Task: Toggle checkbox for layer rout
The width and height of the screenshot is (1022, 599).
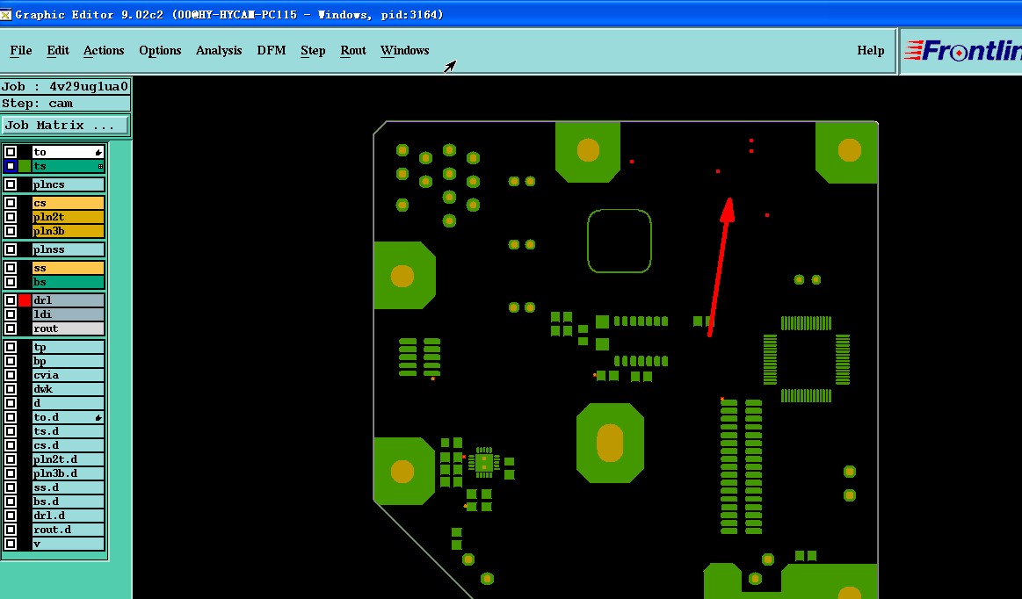Action: [11, 328]
